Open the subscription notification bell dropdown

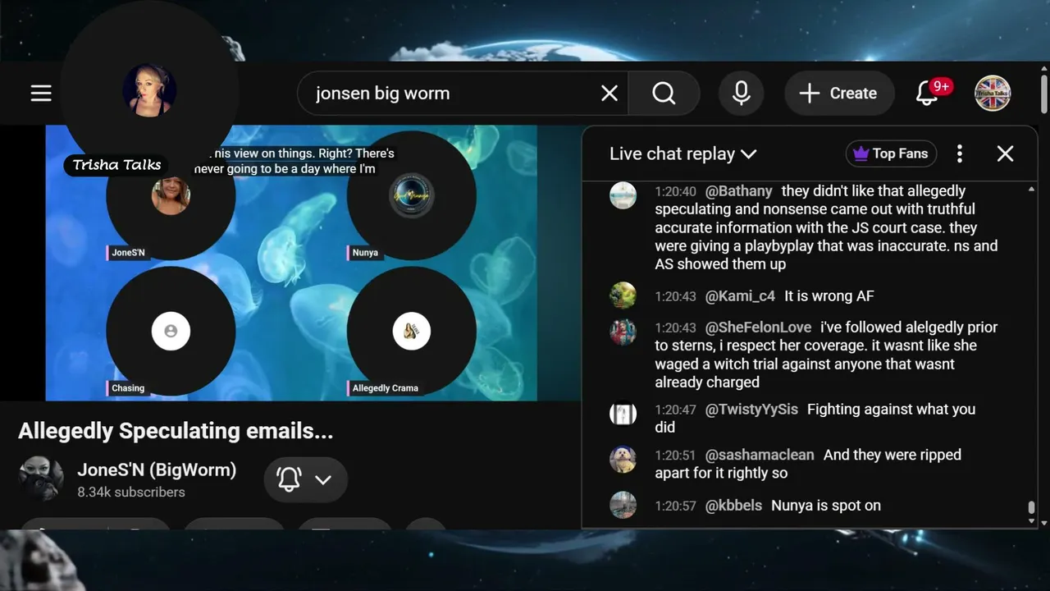pyautogui.click(x=306, y=479)
